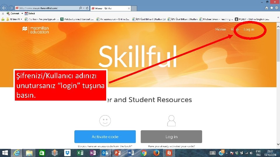Click the Macmillan Education logo

click(x=35, y=30)
